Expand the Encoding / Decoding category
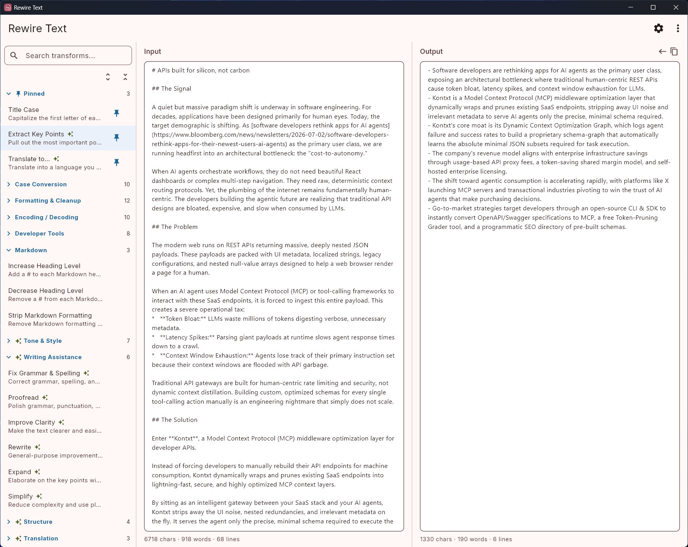Image resolution: width=688 pixels, height=547 pixels. pyautogui.click(x=68, y=217)
